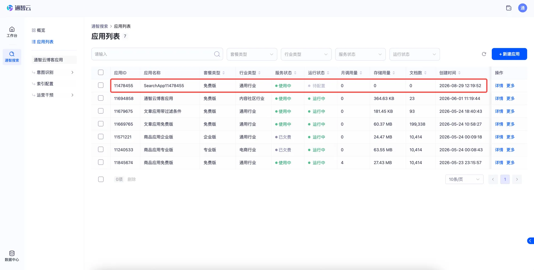Toggle the select-all header checkbox

[101, 73]
